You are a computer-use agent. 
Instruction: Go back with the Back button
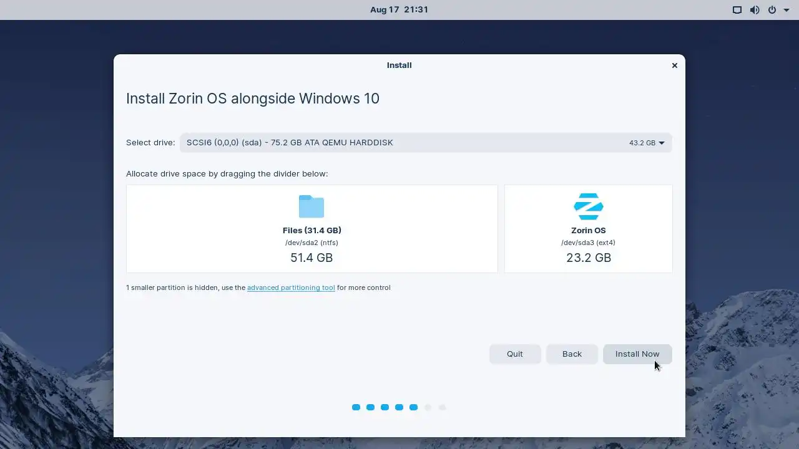coord(572,354)
